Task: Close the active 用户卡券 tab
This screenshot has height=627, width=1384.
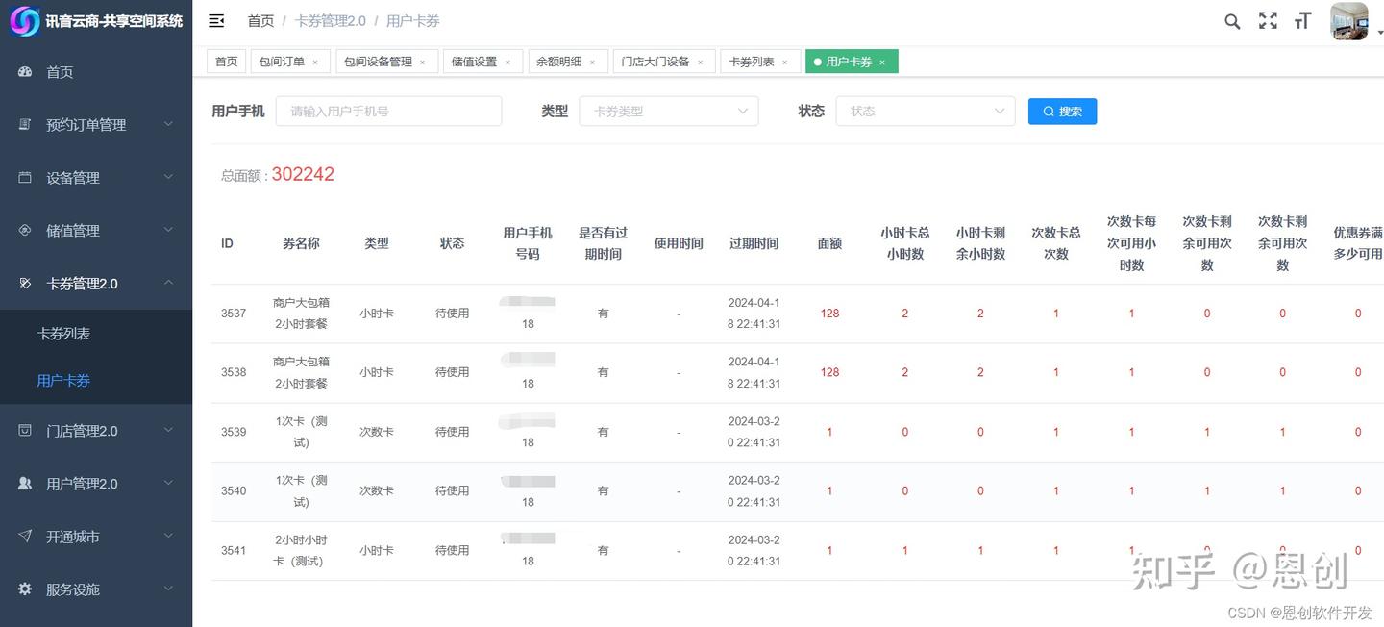Action: (x=882, y=62)
